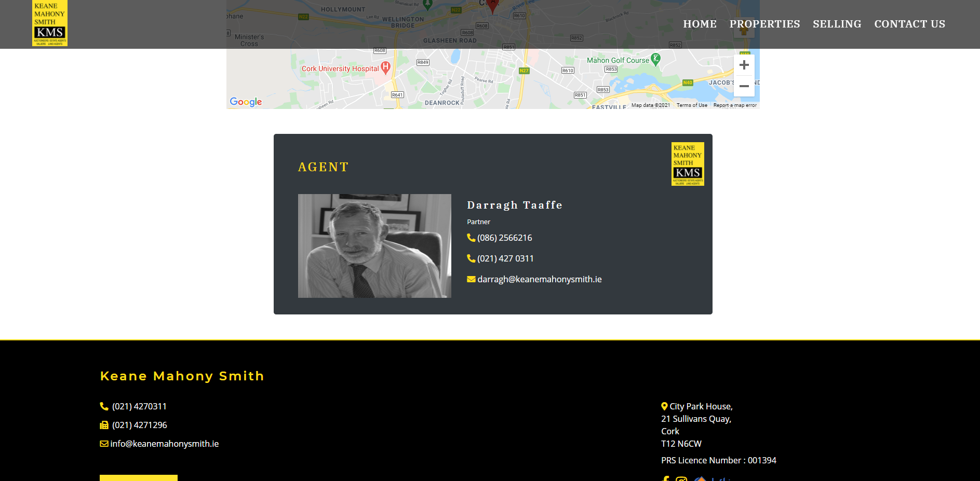Viewport: 980px width, 481px height.
Task: Call the mobile number (086) 2566216
Action: 505,238
